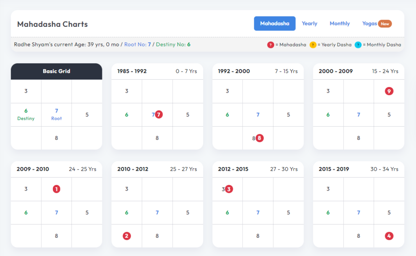Click the red Mahadasha 8 badge
The height and width of the screenshot is (256, 416).
point(260,138)
